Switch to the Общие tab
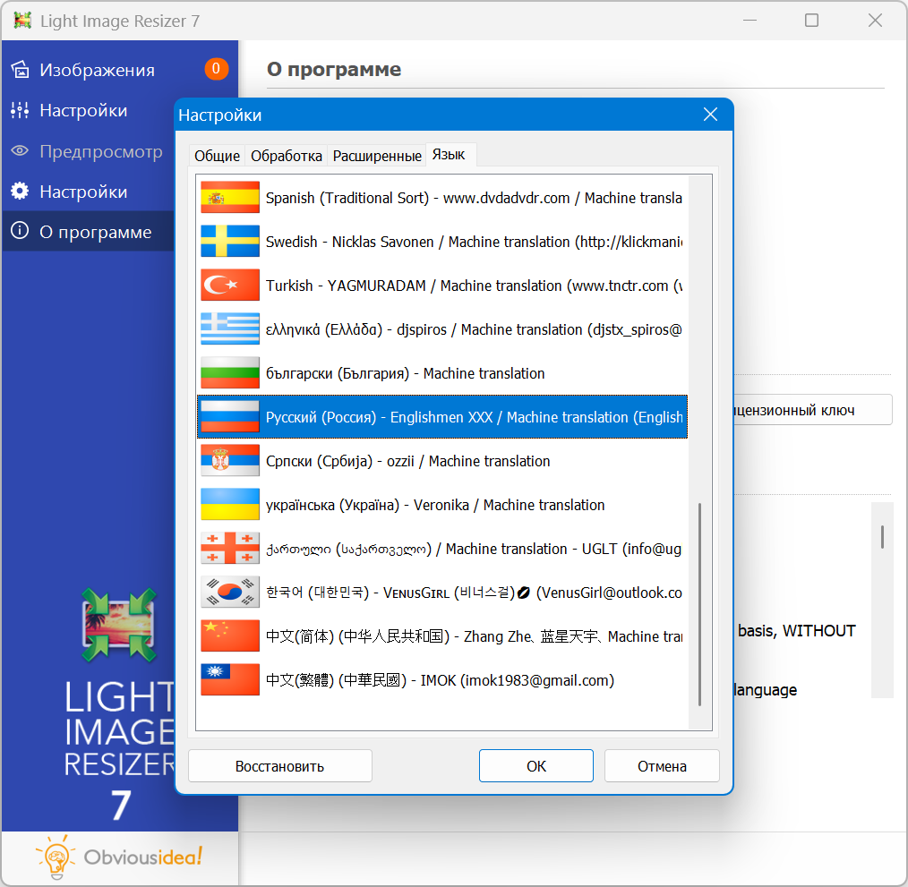 click(x=218, y=156)
